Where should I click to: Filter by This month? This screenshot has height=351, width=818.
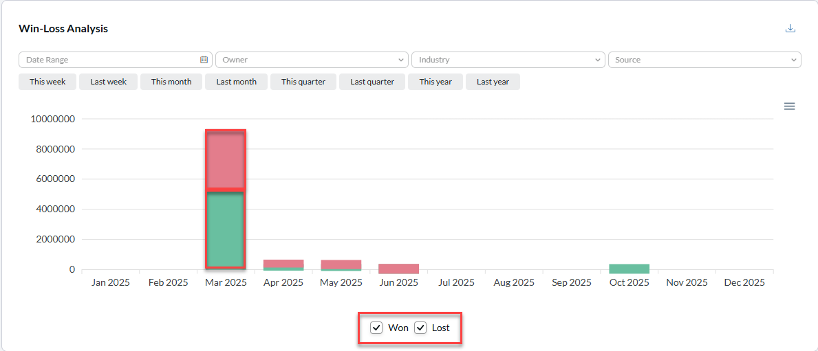pos(171,82)
